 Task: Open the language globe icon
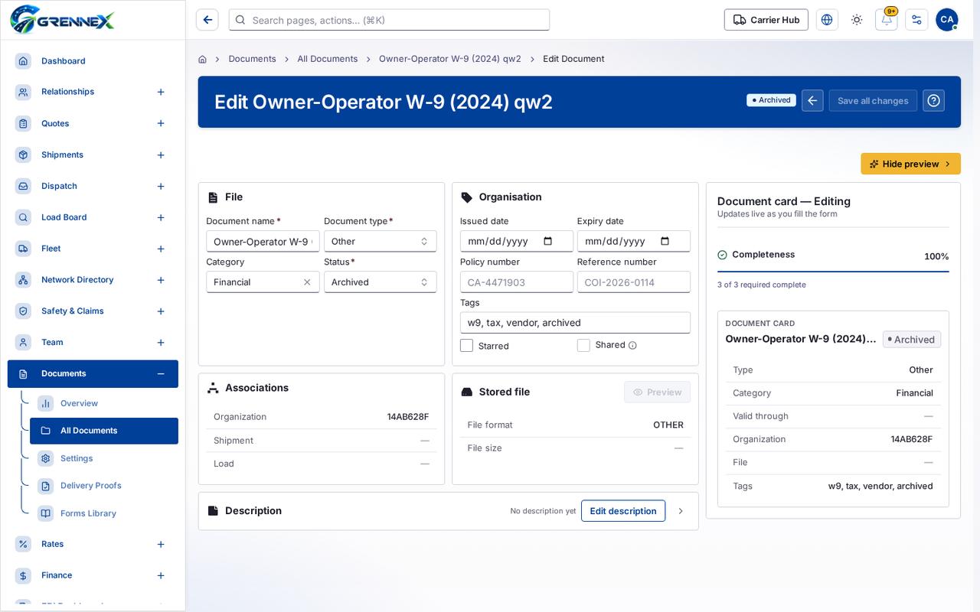[827, 20]
